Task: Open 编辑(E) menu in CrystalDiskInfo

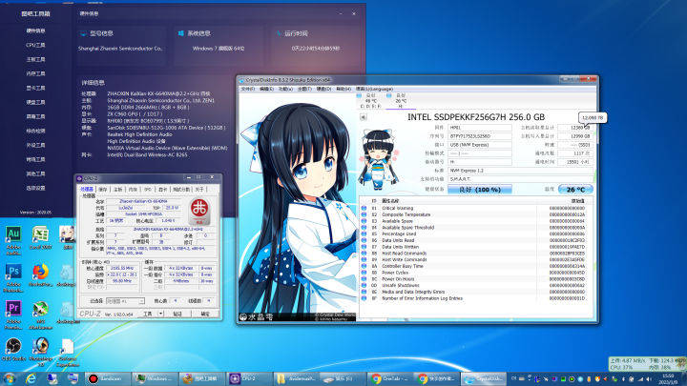Action: (x=266, y=89)
